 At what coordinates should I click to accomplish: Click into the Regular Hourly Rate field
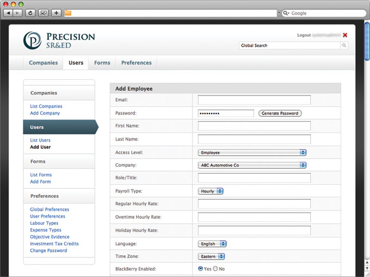click(x=254, y=204)
